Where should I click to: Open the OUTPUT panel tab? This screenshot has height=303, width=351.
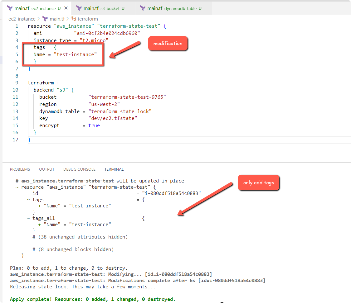[46, 169]
